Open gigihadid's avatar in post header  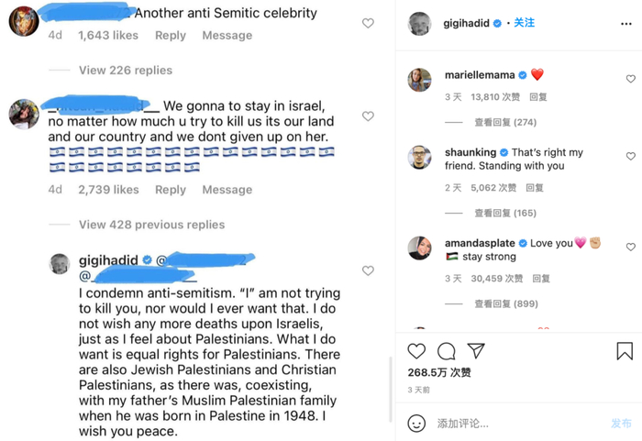click(x=419, y=24)
